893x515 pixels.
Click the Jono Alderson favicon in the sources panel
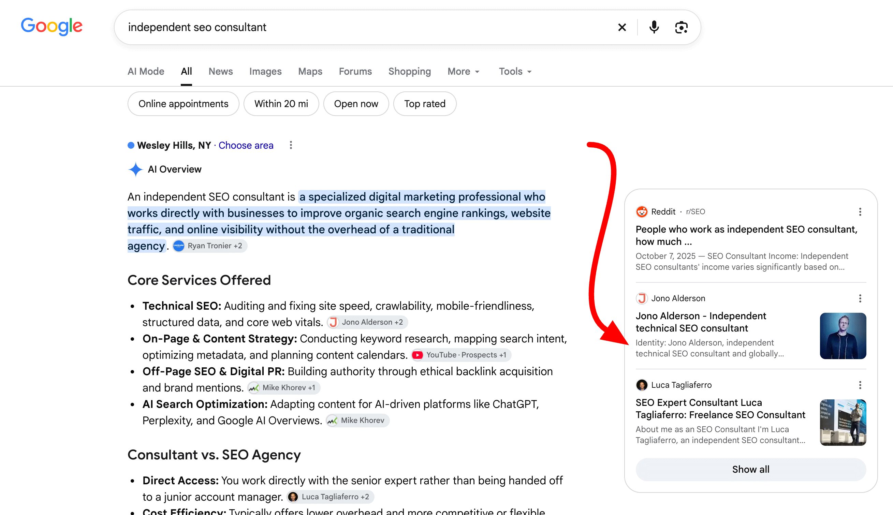(x=642, y=298)
